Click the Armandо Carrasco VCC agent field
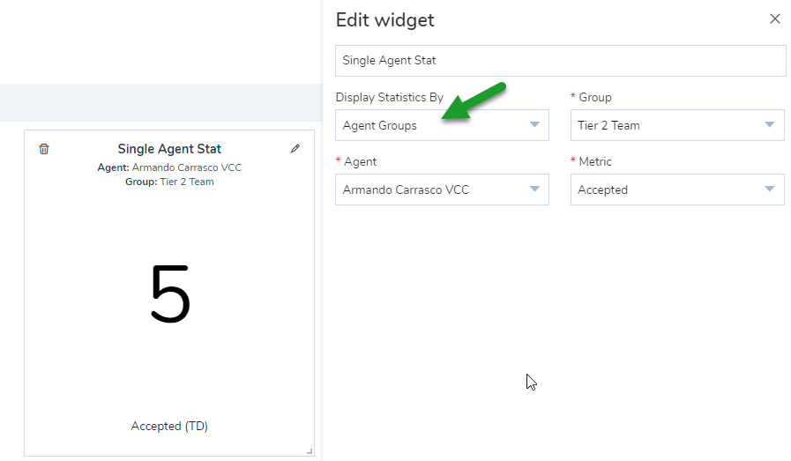The height and width of the screenshot is (461, 791). pos(442,190)
